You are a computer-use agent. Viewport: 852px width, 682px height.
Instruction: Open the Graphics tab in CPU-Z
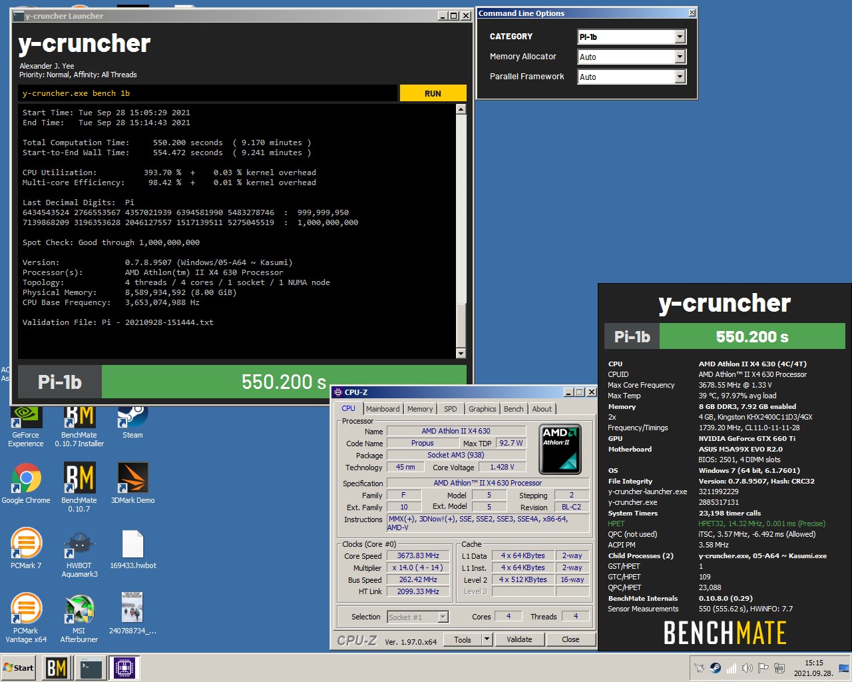483,409
